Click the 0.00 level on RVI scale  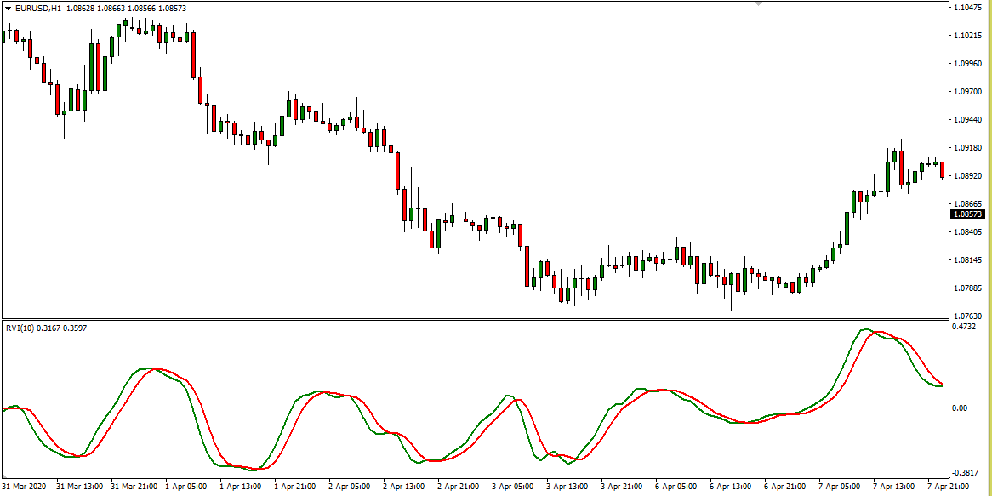960,408
